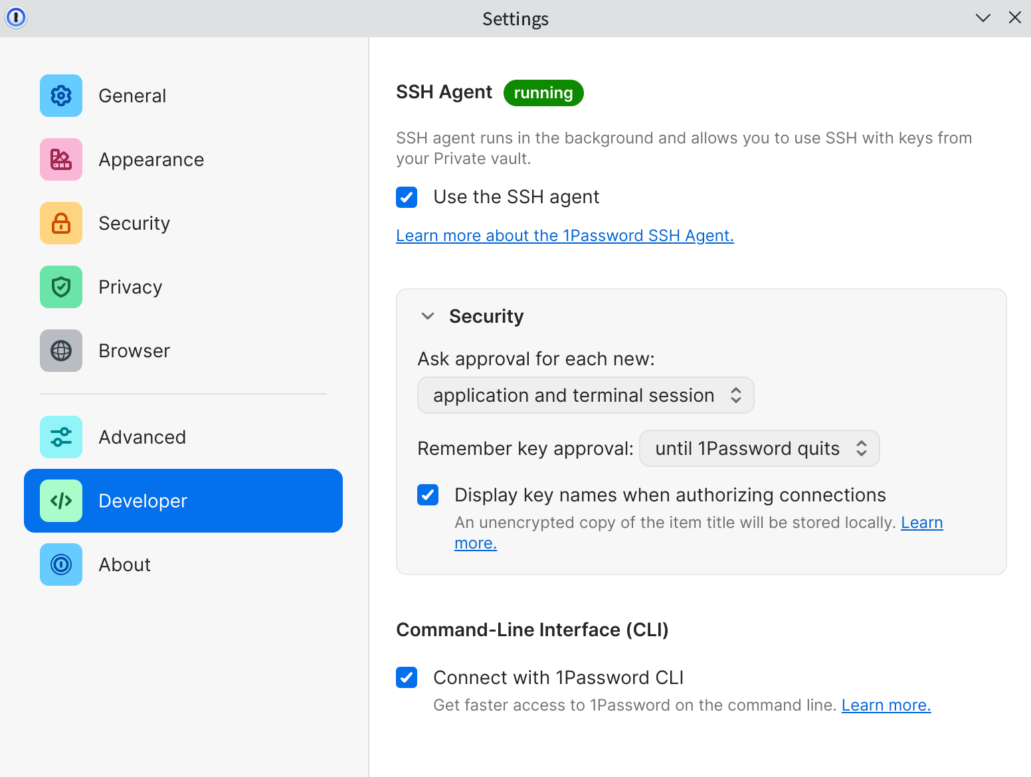This screenshot has height=777, width=1031.
Task: Click the Browser globe icon
Action: coord(61,351)
